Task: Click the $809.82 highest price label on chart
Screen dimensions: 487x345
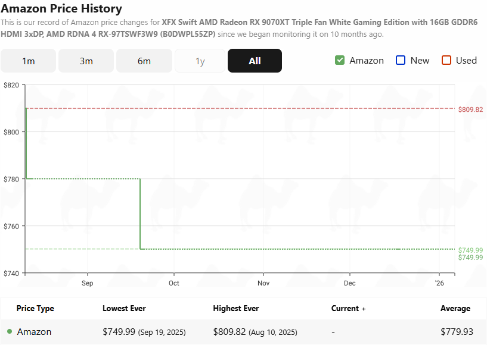Action: click(x=470, y=109)
